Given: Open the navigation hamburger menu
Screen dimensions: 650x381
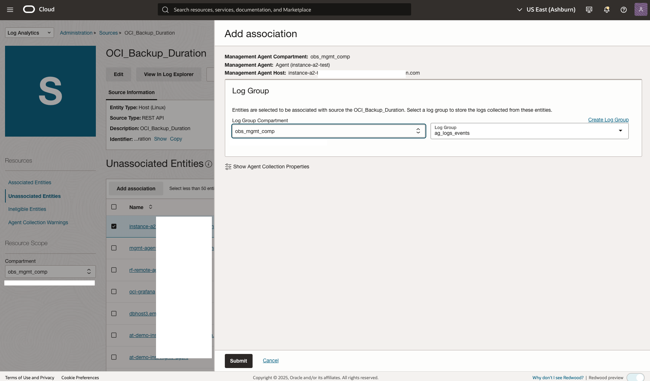Looking at the screenshot, I should (x=10, y=10).
